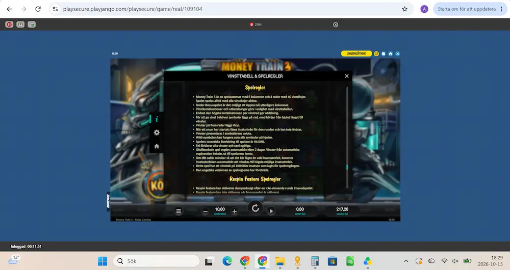
Task: Click the yellow Snabbinsättning button
Action: tap(356, 53)
